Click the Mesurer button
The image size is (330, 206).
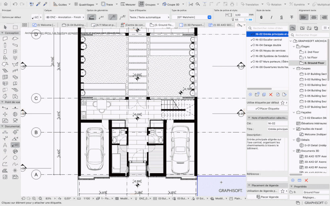(x=128, y=4)
